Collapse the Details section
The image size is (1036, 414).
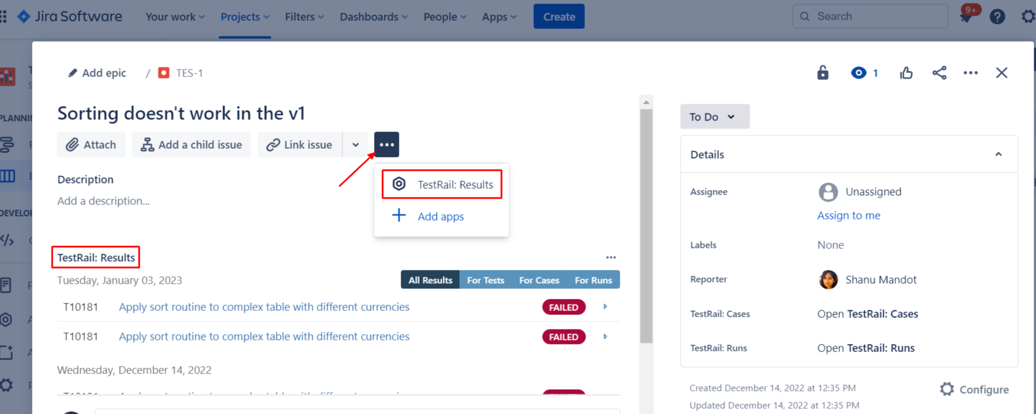coord(998,155)
